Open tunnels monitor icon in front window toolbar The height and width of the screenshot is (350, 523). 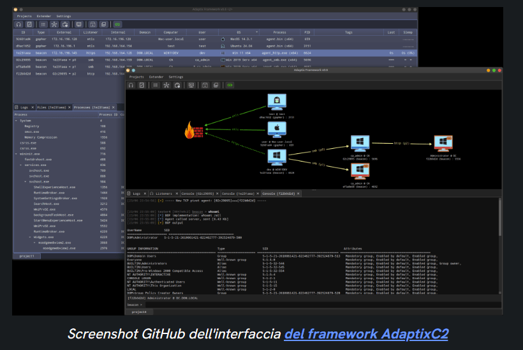(x=191, y=85)
